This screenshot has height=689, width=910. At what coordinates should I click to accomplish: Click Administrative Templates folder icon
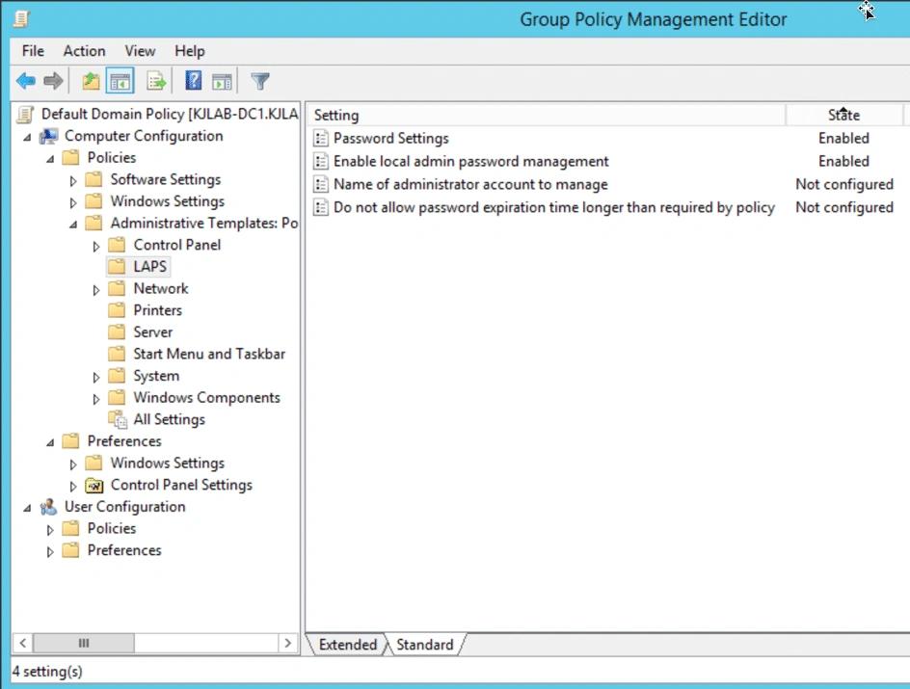pos(94,223)
